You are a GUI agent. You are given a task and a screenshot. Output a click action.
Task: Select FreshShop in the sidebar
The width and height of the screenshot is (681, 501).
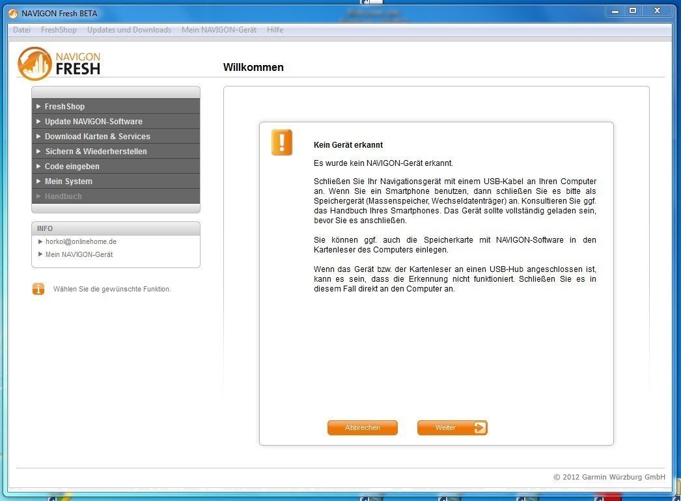coord(116,106)
